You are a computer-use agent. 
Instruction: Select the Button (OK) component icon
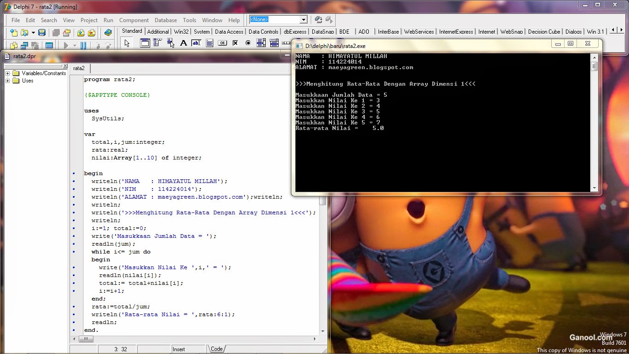pyautogui.click(x=222, y=43)
